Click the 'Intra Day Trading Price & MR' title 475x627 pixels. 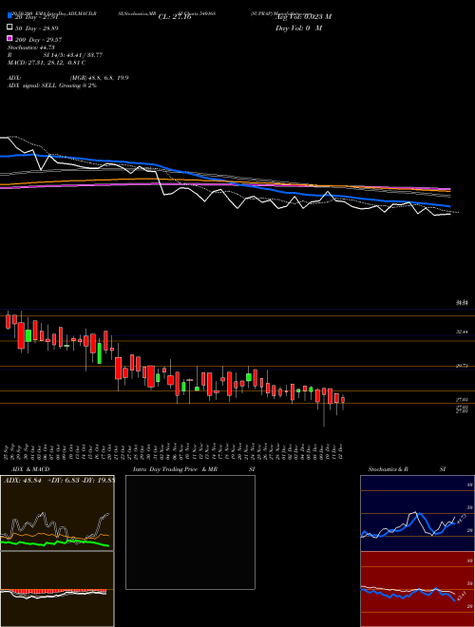pyautogui.click(x=175, y=469)
